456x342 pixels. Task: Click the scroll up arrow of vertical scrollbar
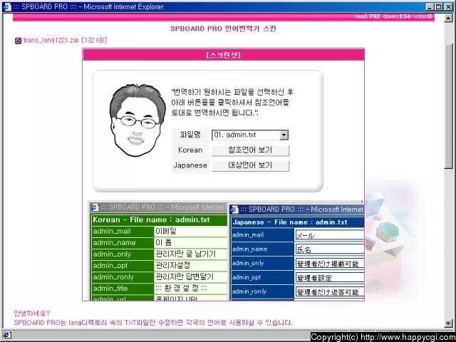(448, 19)
